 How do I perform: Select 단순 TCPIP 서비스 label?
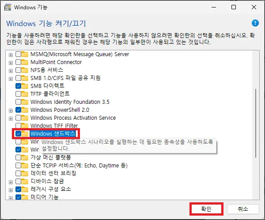coord(79,165)
